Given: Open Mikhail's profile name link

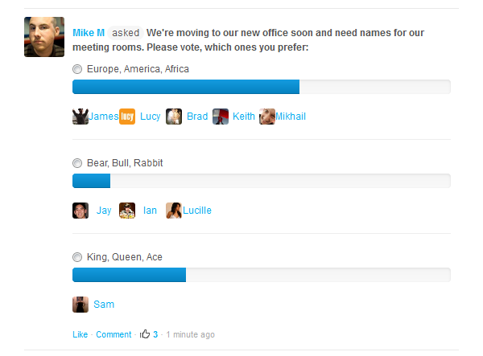Looking at the screenshot, I should click(x=291, y=117).
